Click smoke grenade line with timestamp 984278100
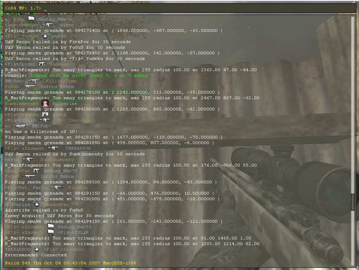Viewport: 359px width, 270px height. click(112, 92)
